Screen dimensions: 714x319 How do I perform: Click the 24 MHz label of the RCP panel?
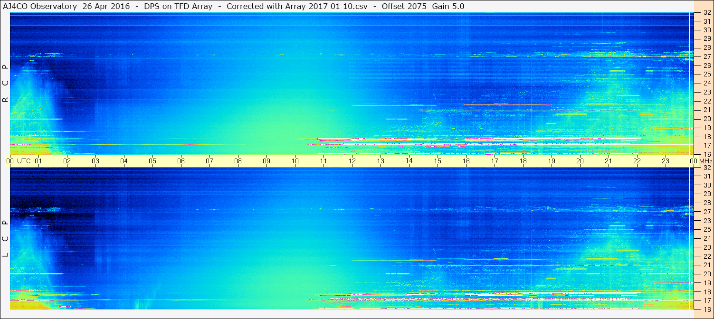click(706, 83)
